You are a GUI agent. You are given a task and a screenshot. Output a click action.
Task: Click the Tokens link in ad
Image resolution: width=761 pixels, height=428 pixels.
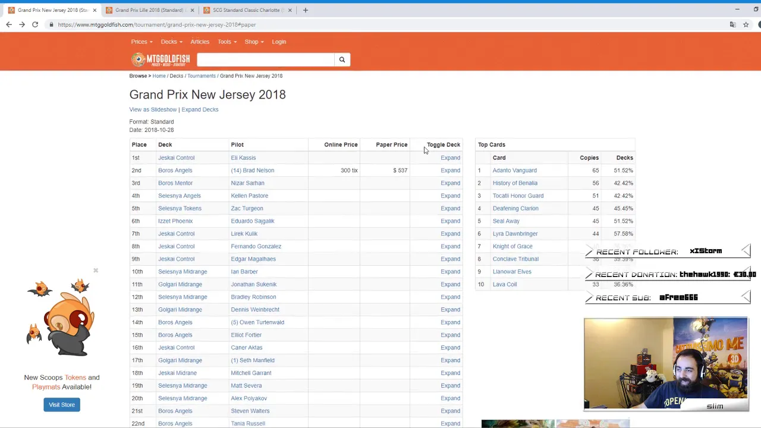point(76,377)
